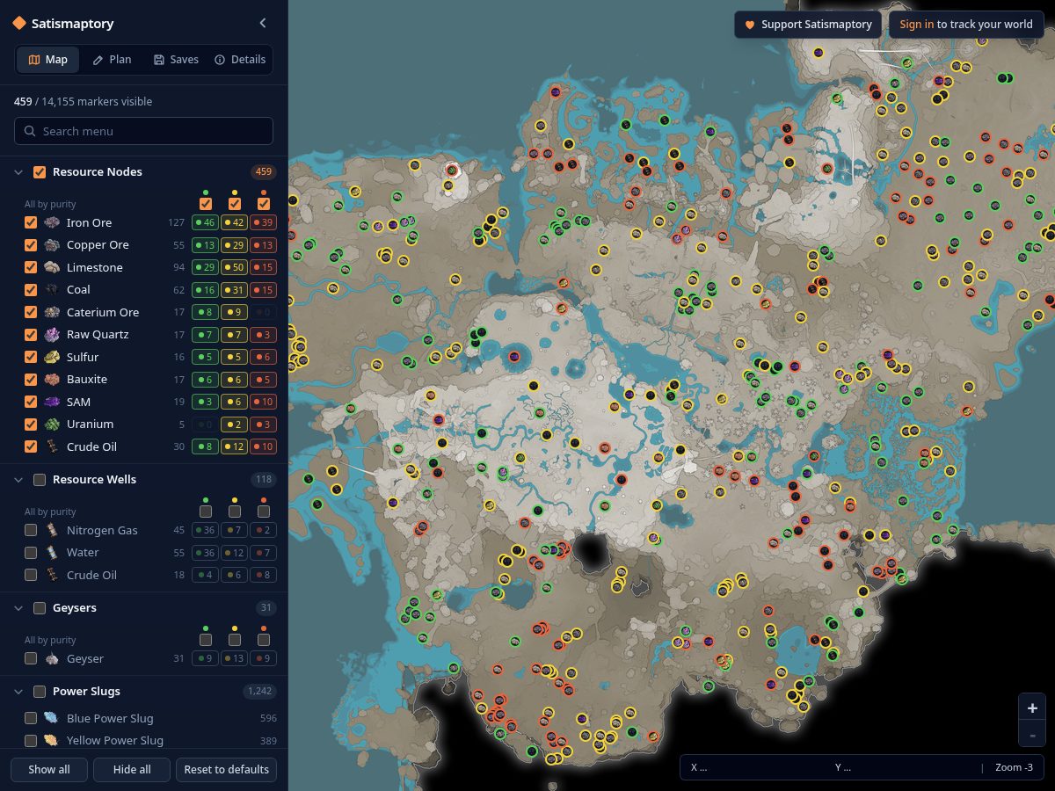This screenshot has width=1055, height=791.
Task: Click Sign in to track your world
Action: tap(966, 25)
